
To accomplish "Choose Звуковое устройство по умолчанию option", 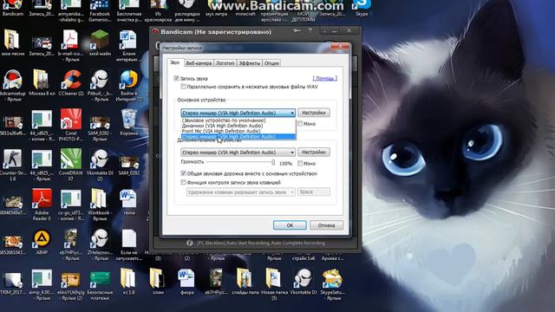I will (x=238, y=120).
